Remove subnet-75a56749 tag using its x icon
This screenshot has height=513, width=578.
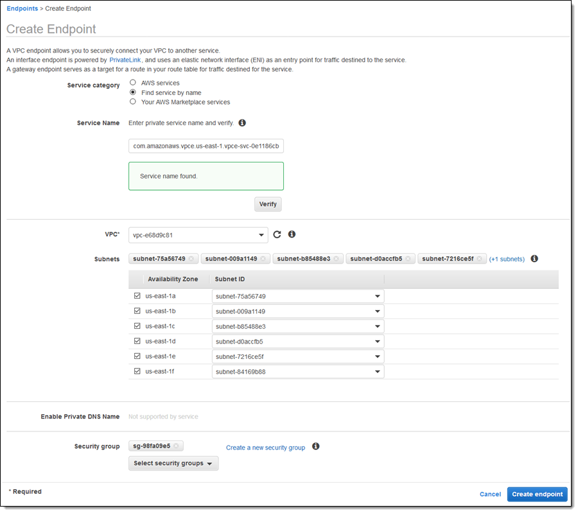tap(191, 259)
